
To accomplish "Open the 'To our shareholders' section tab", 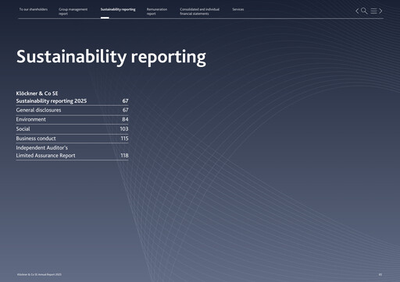I will (x=34, y=9).
